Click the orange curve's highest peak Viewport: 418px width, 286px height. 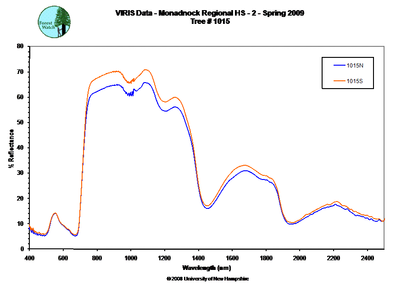(146, 70)
